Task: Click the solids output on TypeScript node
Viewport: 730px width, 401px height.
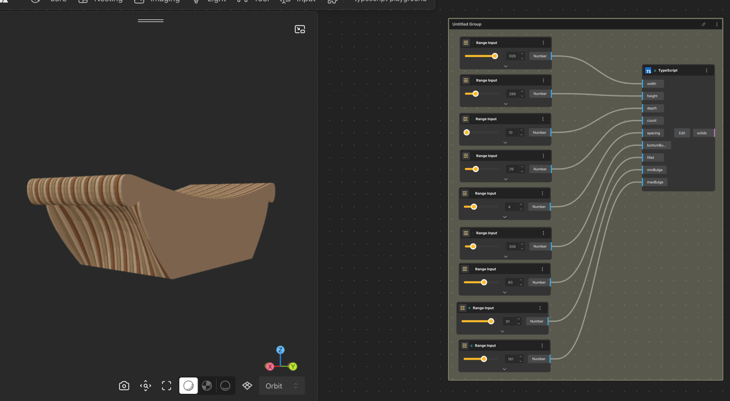Action: click(x=702, y=133)
